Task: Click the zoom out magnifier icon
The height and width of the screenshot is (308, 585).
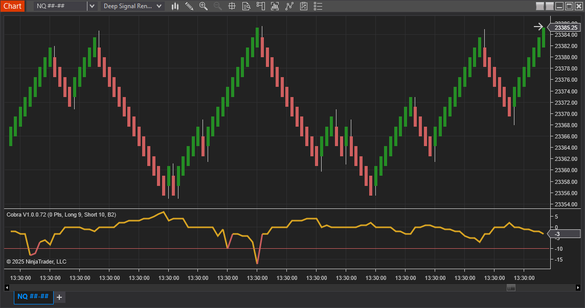Action: pos(218,6)
